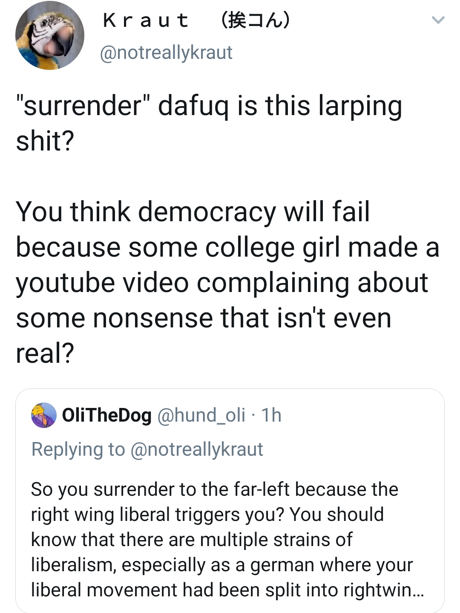This screenshot has width=460, height=613.
Task: Click the "Replying to" label
Action: 78,449
